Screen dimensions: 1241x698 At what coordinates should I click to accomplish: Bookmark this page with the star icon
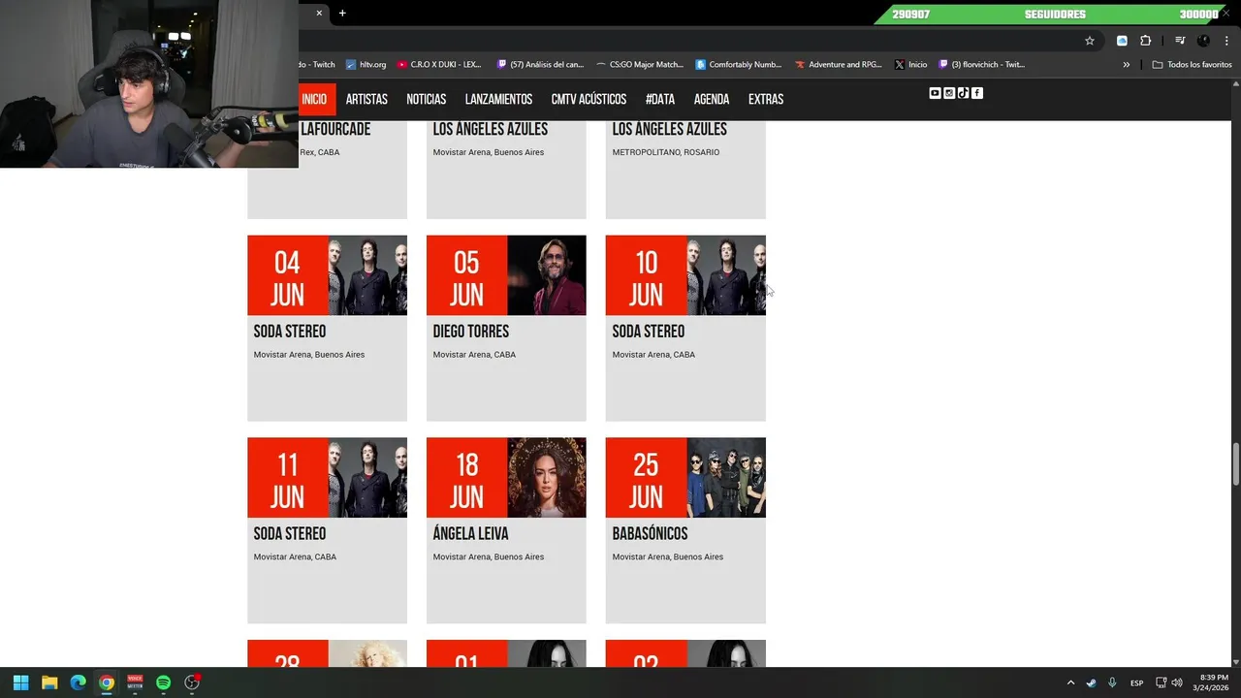(1090, 41)
